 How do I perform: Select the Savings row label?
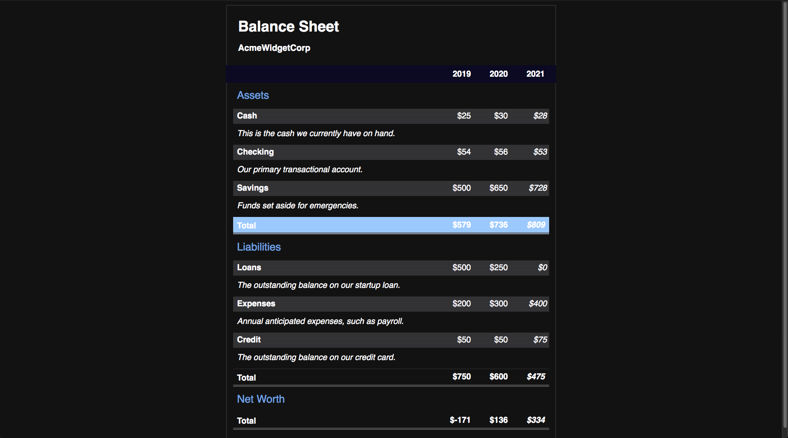(252, 188)
